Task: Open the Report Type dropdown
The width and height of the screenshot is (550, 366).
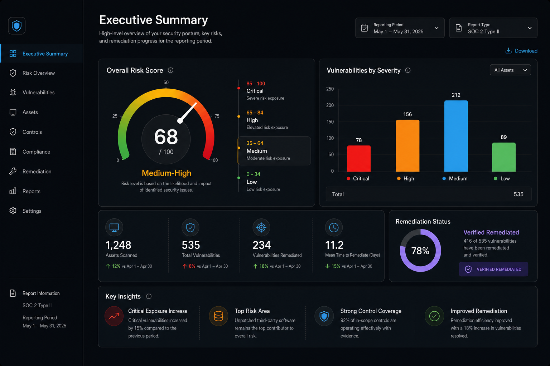Action: (493, 28)
